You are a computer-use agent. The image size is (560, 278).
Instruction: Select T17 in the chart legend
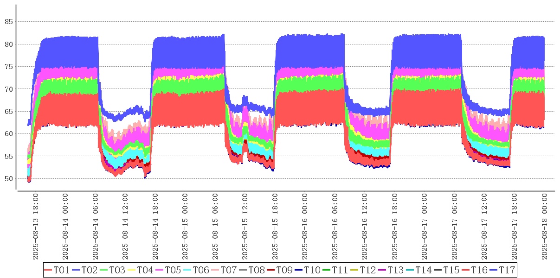[502, 270]
